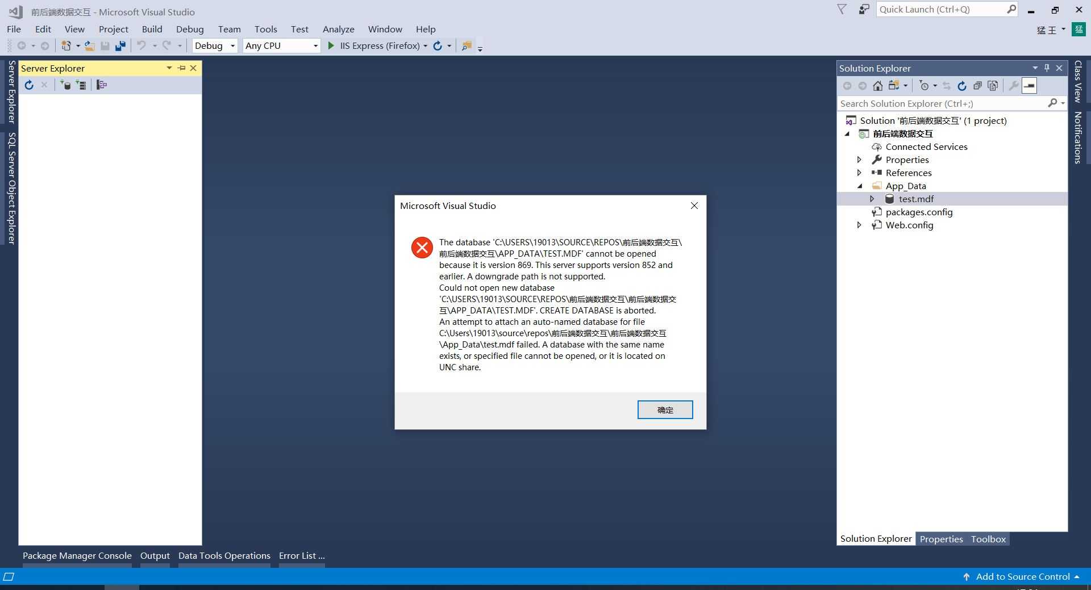
Task: Open the Analyze menu
Action: coord(339,29)
